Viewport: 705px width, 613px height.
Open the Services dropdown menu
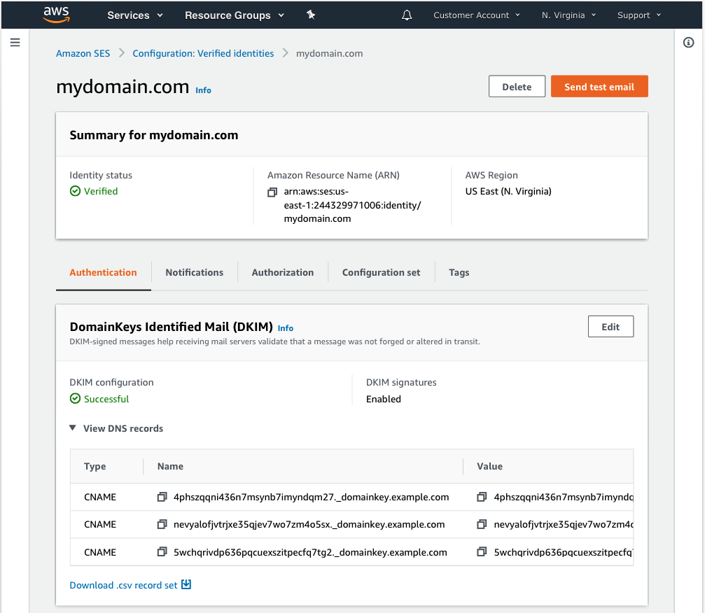(x=135, y=15)
